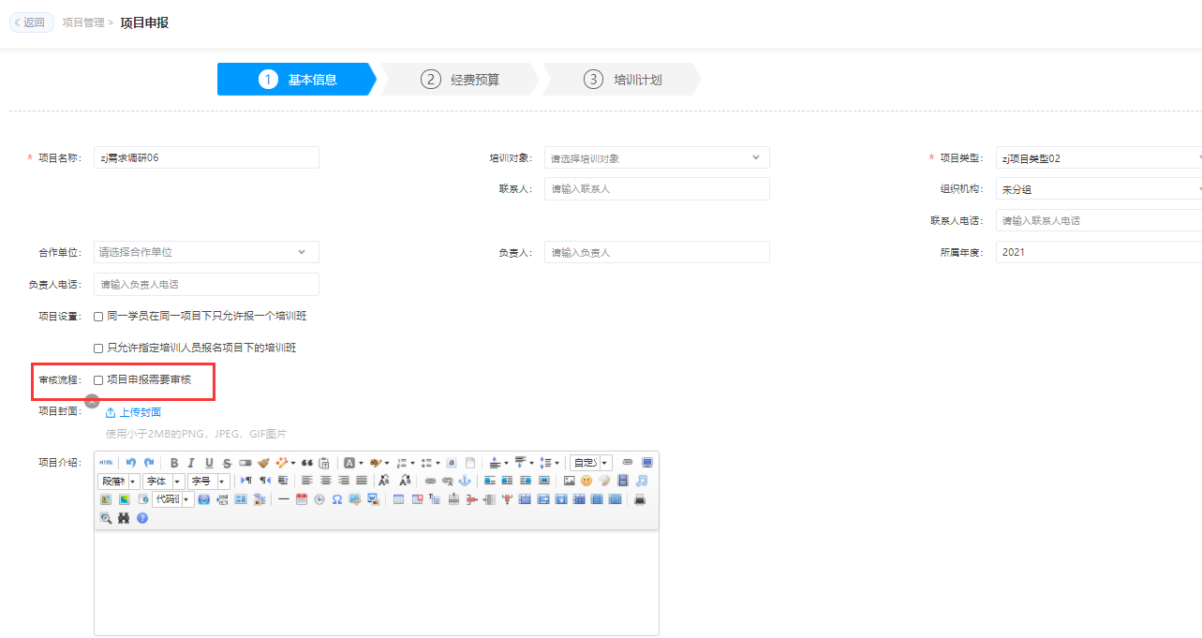Click the 返回 back button
1202x638 pixels.
click(x=29, y=22)
